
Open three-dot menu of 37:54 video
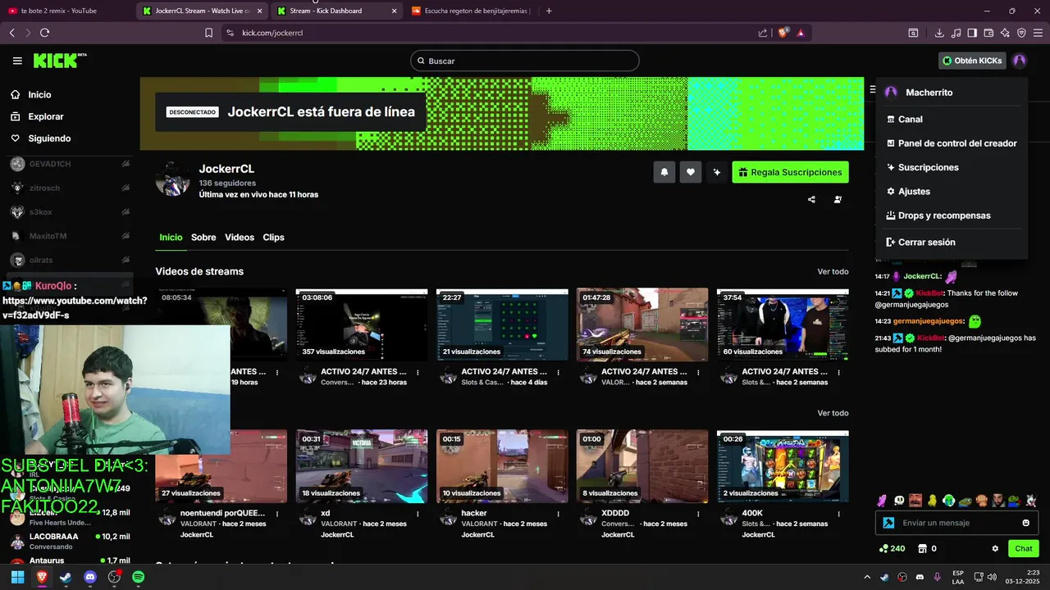[839, 372]
